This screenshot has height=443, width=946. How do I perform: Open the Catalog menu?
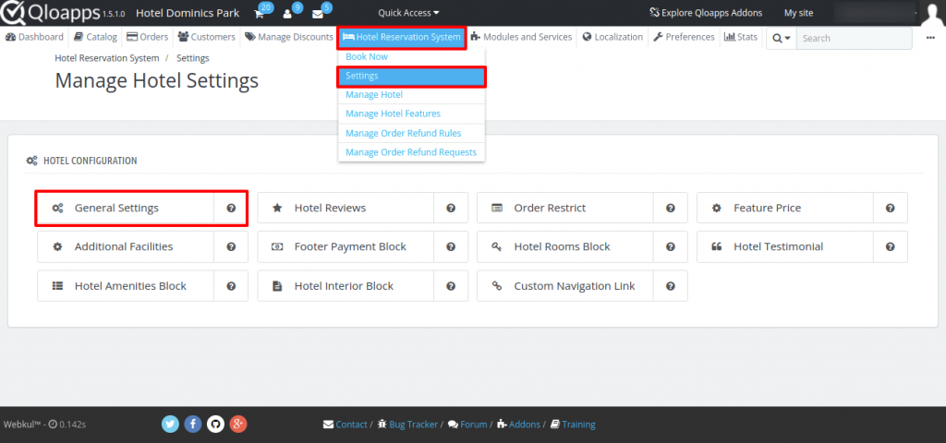pos(95,37)
